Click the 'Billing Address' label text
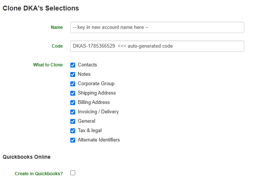The width and height of the screenshot is (253, 185). click(x=94, y=102)
